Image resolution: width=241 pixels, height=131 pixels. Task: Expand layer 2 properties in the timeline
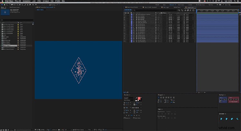pos(130,16)
